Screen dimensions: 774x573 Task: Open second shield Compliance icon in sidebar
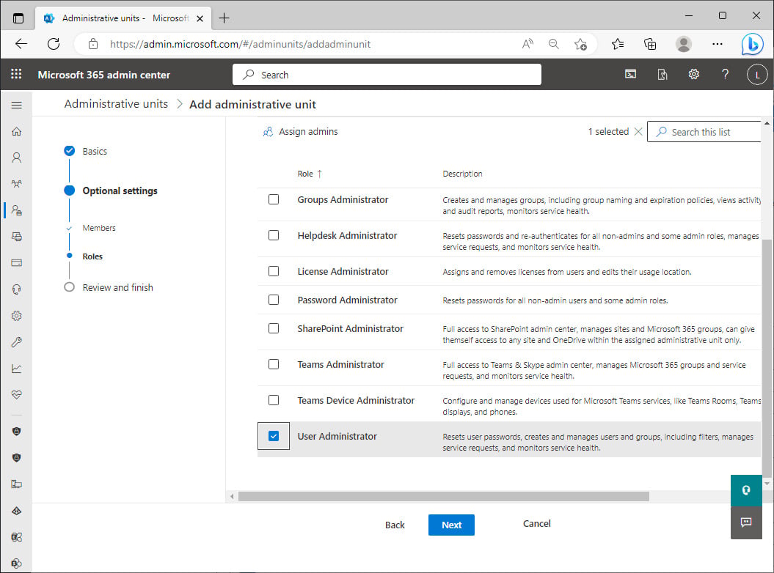(16, 458)
